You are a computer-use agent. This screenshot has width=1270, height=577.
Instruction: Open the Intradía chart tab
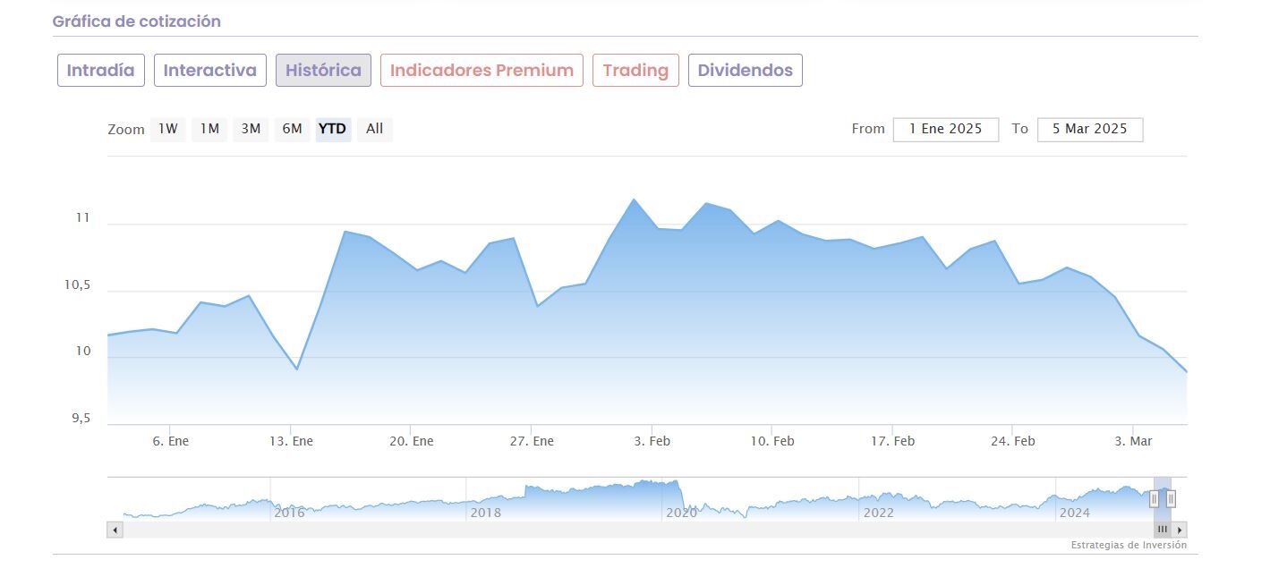(x=101, y=71)
